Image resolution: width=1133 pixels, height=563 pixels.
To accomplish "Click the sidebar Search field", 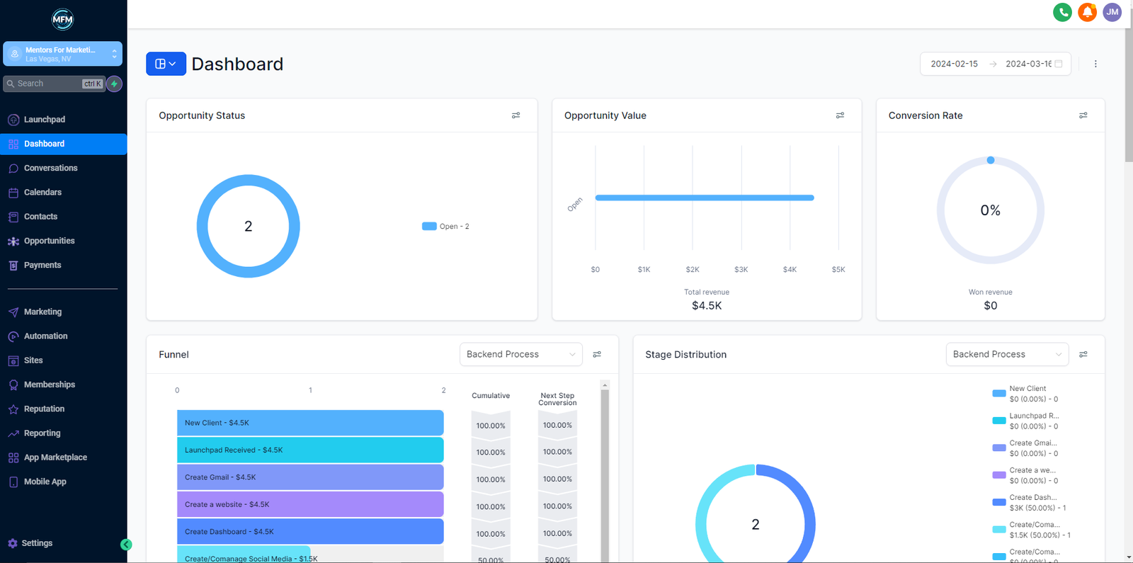I will click(54, 84).
